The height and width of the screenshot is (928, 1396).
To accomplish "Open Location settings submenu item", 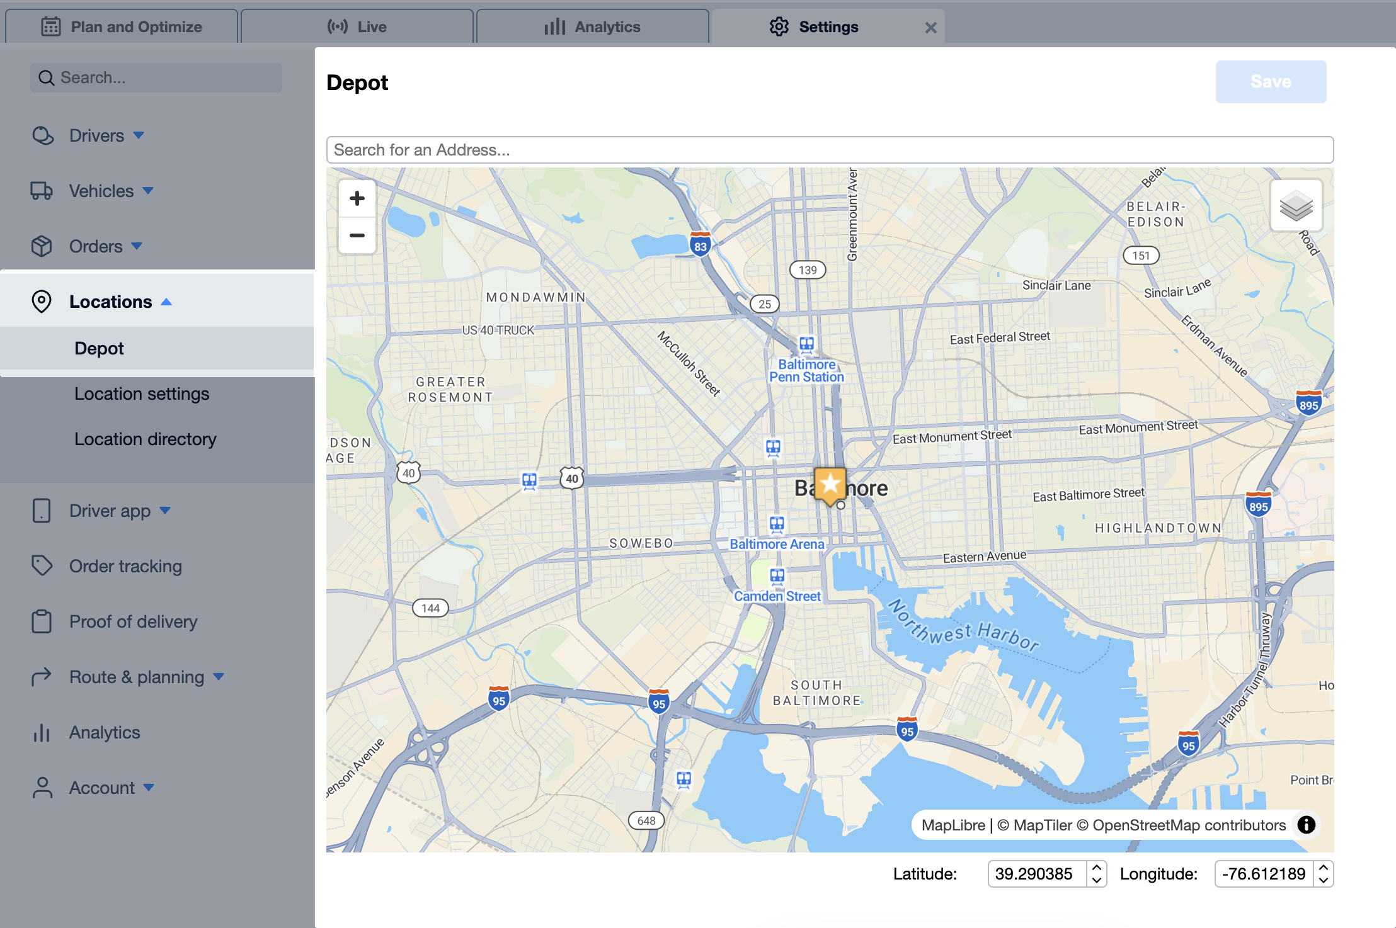I will point(142,393).
